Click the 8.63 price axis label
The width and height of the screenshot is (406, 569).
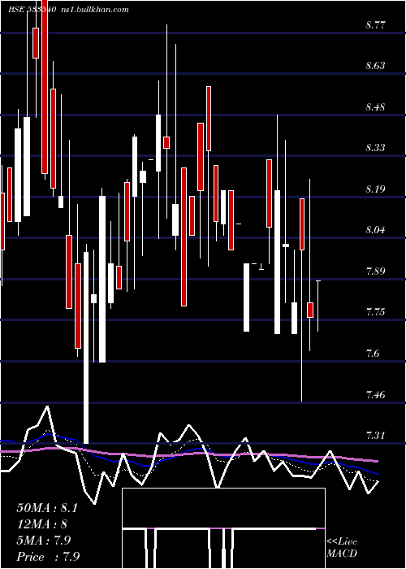pos(375,66)
